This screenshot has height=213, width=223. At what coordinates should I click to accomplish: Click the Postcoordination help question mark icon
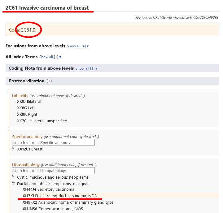click(49, 81)
